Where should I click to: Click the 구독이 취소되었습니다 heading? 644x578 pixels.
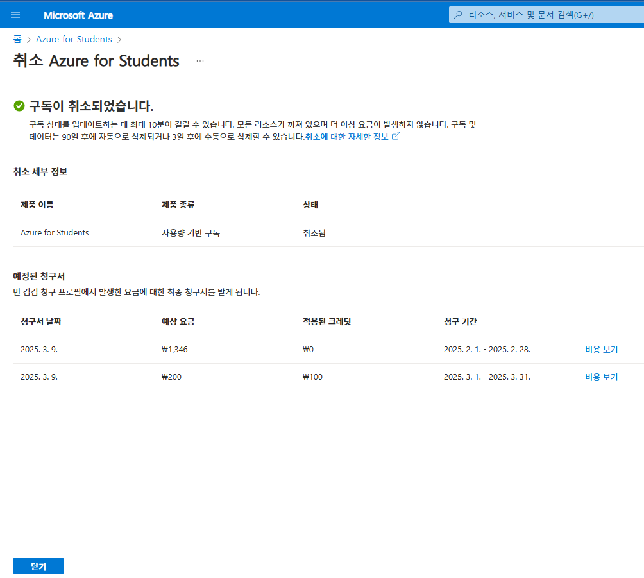click(91, 106)
